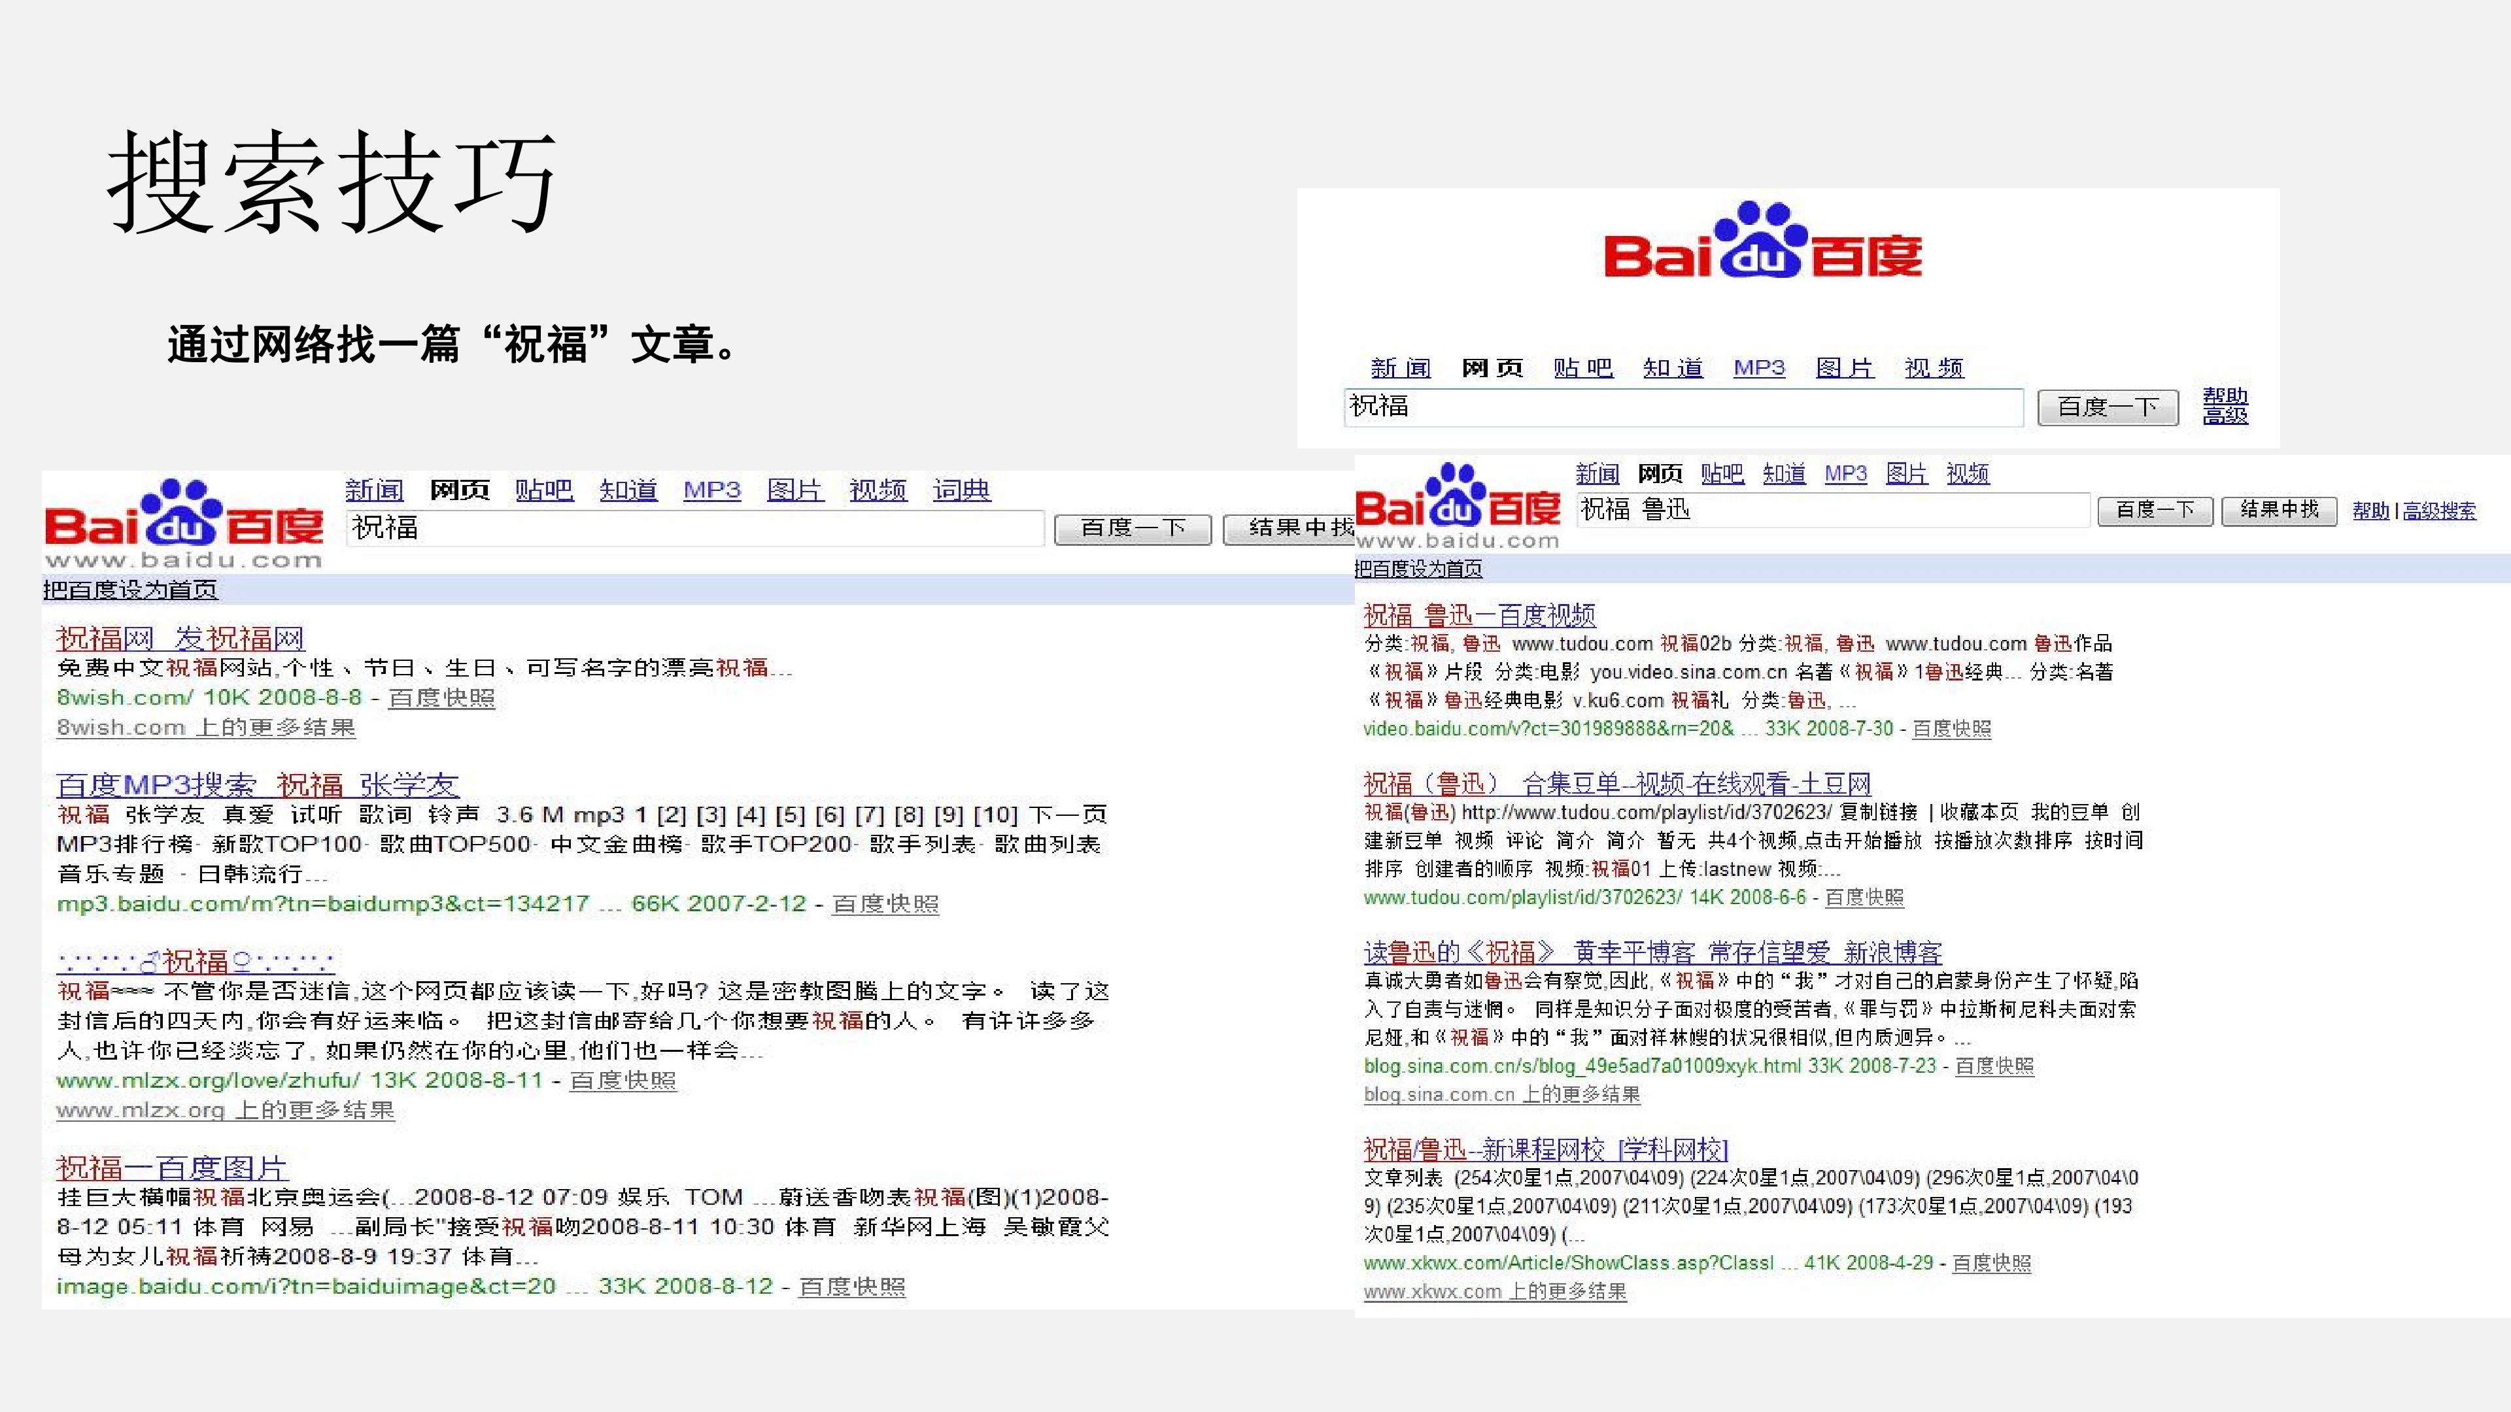
Task: Click the homepage search field containing 祝福
Action: click(x=1683, y=407)
